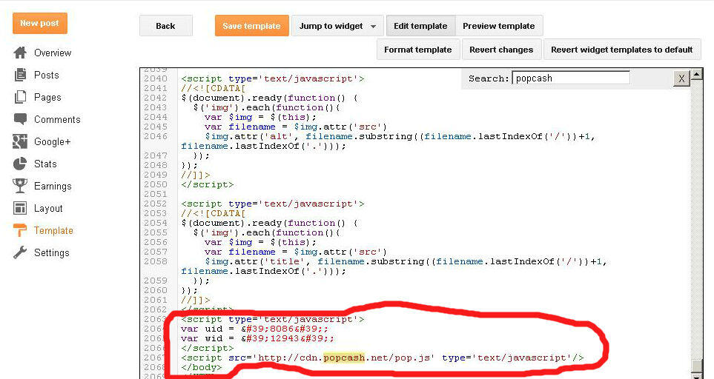Click the 'var uid' code line
Image resolution: width=714 pixels, height=379 pixels.
click(254, 329)
